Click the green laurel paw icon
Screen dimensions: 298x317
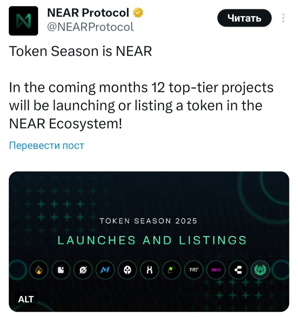[260, 270]
